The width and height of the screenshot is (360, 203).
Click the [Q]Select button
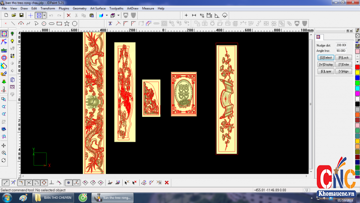(x=326, y=58)
